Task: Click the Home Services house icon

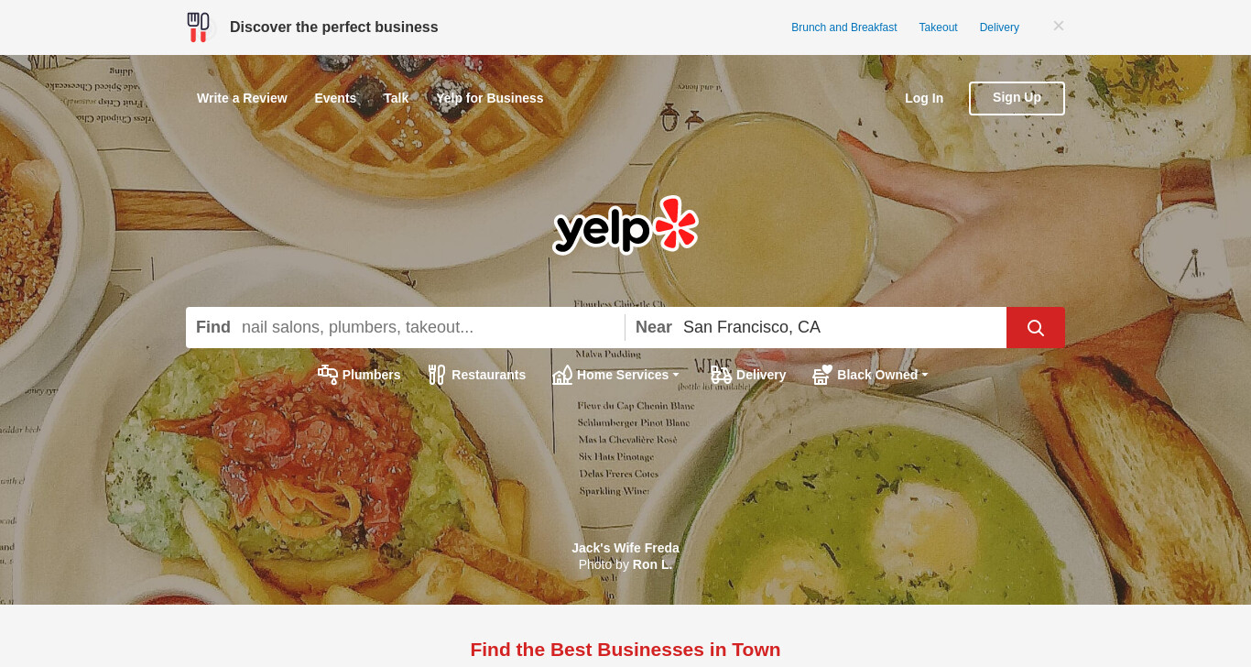Action: (562, 375)
